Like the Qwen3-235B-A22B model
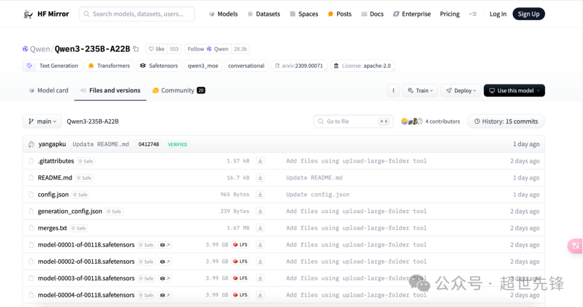The width and height of the screenshot is (583, 307). (x=156, y=49)
